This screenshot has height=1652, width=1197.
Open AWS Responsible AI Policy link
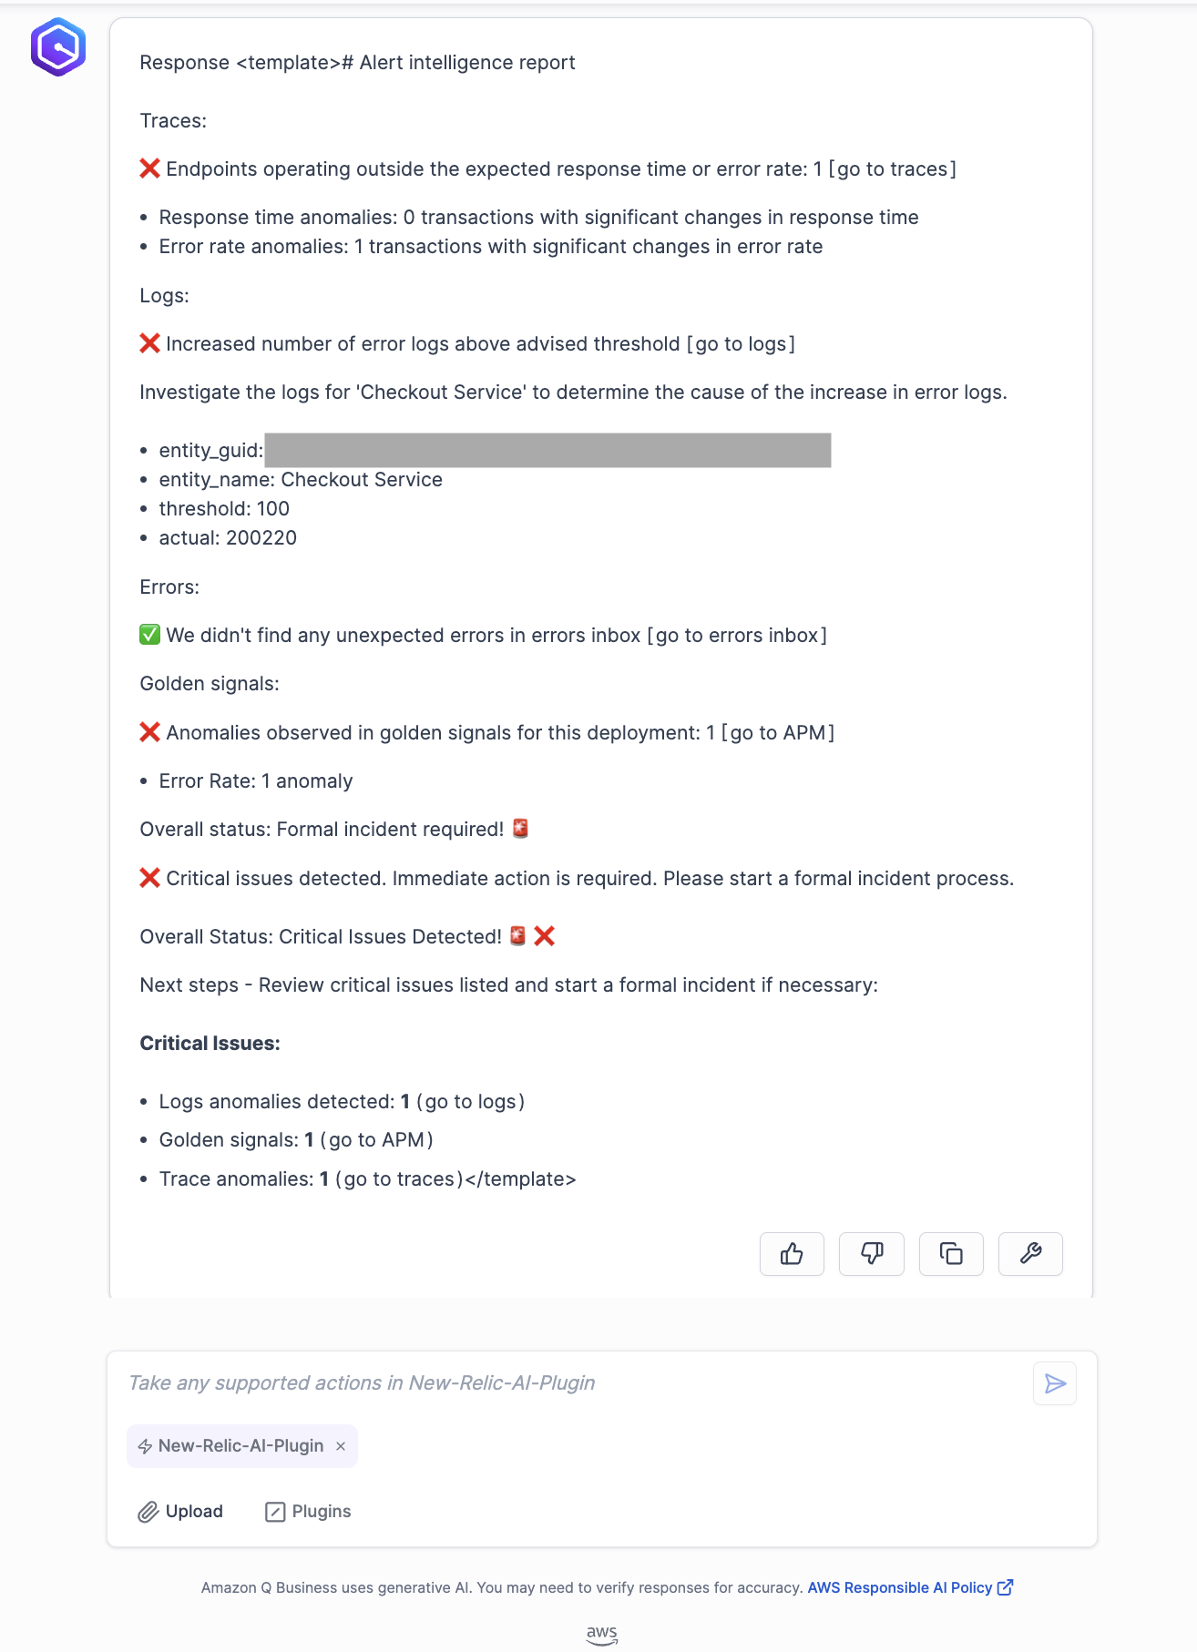(899, 1587)
